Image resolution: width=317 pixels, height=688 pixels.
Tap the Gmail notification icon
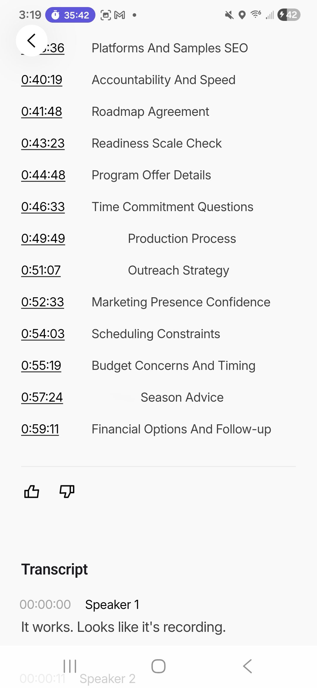click(x=119, y=15)
